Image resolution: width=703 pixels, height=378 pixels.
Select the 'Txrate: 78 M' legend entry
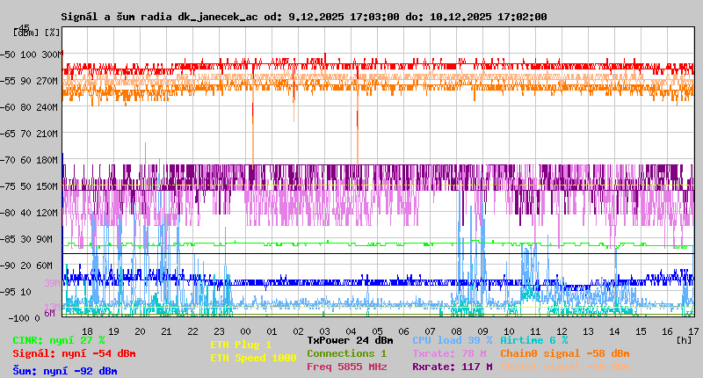(x=449, y=353)
